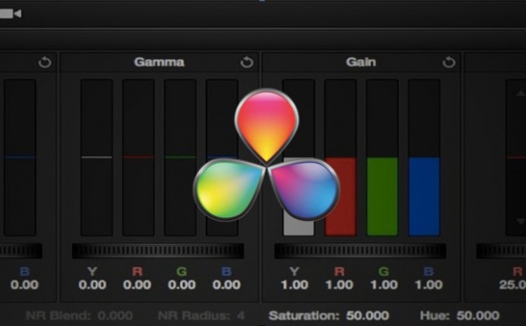The height and width of the screenshot is (326, 526).
Task: Click the up arrow in the right-edge panel
Action: point(520,93)
